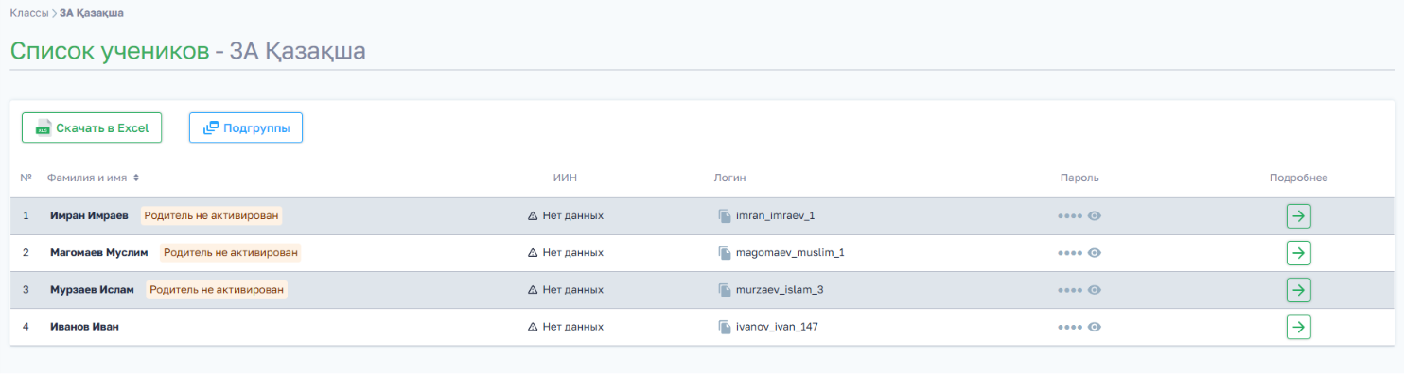The height and width of the screenshot is (374, 1404).
Task: Click Подробнее column header
Action: pos(1299,178)
